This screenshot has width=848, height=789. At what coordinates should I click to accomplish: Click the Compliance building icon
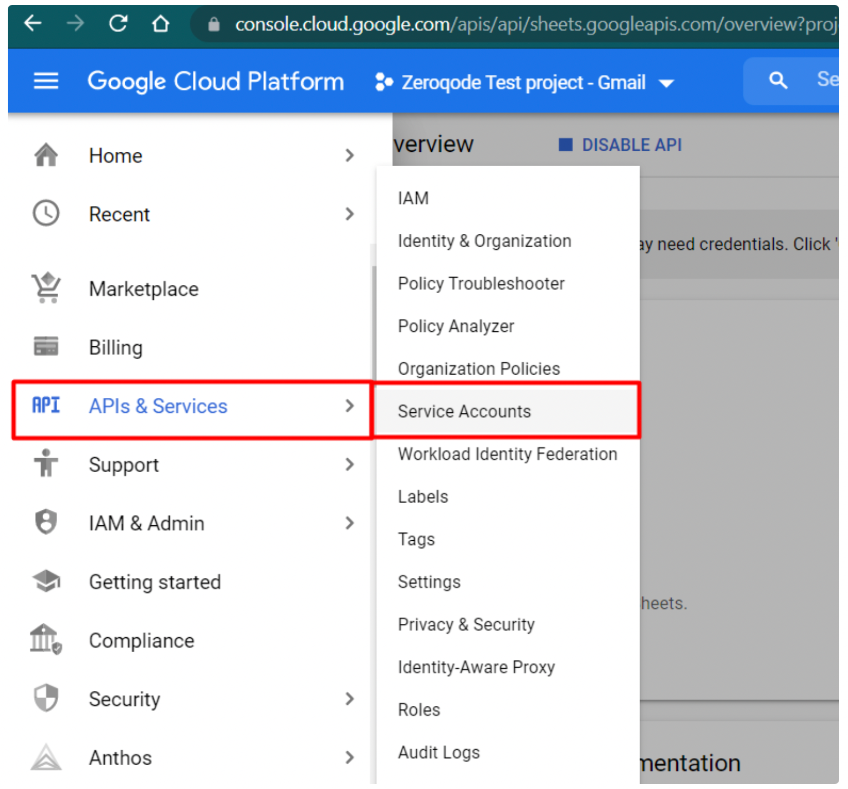(45, 640)
